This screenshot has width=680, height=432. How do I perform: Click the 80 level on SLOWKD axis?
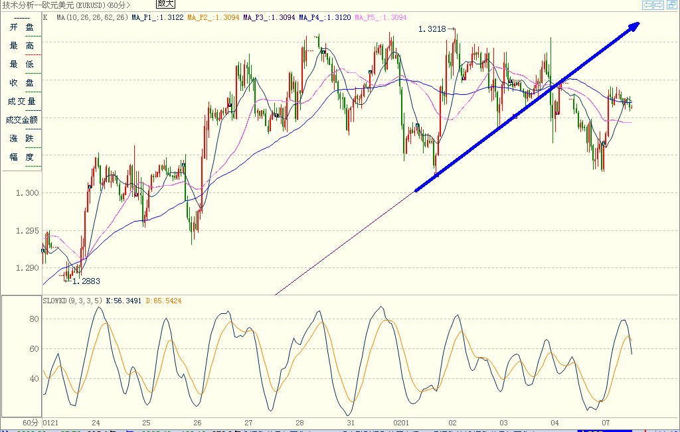coord(34,319)
